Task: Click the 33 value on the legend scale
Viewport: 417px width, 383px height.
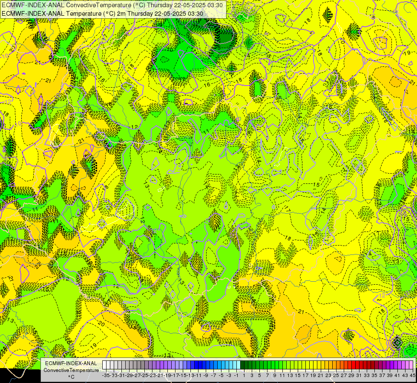Action: pos(367,375)
